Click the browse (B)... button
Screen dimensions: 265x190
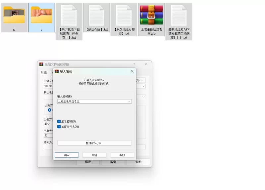point(140,80)
